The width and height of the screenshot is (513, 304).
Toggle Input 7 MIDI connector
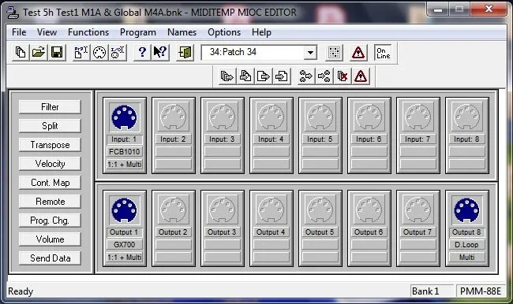click(418, 117)
